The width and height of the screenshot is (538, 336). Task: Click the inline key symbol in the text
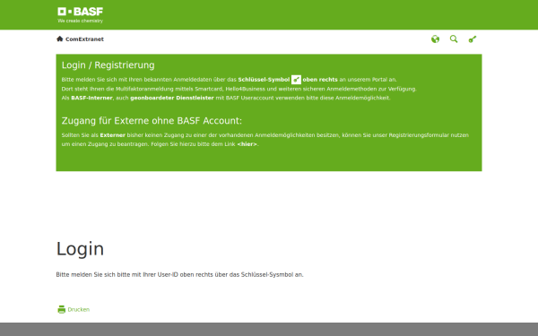tap(296, 80)
